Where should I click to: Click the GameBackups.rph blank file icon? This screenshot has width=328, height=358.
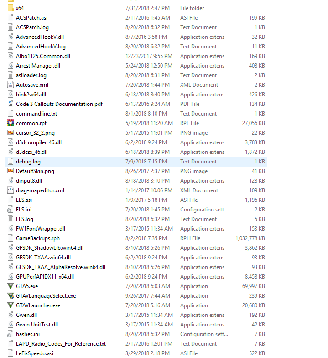10,238
